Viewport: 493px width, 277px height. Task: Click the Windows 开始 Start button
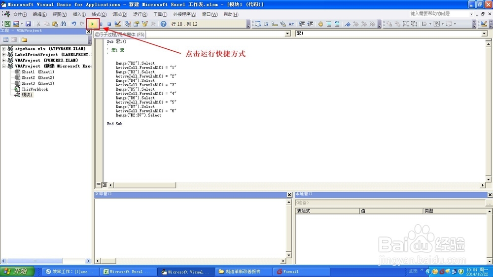point(17,272)
